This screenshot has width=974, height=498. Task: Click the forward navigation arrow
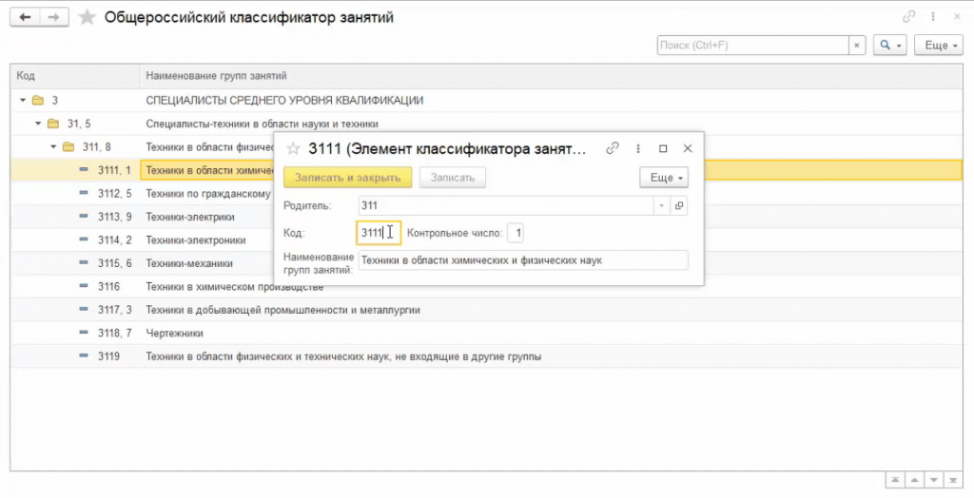[x=56, y=18]
